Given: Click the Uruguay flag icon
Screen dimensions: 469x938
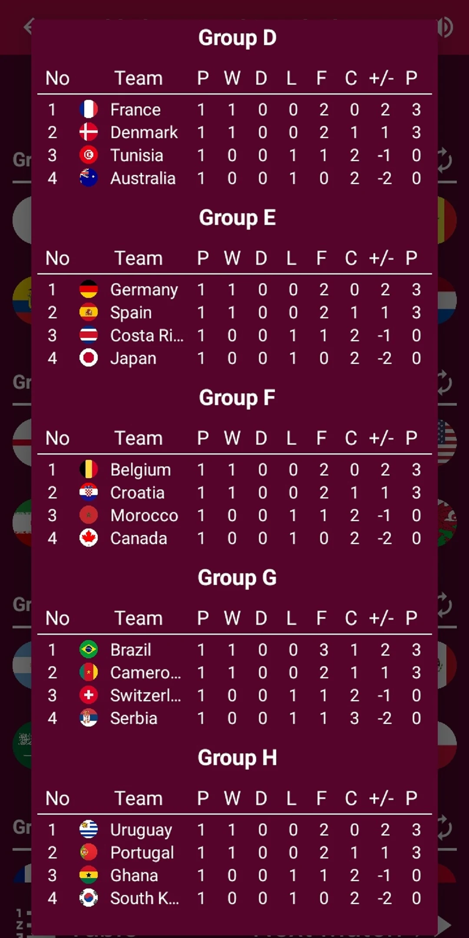Looking at the screenshot, I should click(x=89, y=829).
